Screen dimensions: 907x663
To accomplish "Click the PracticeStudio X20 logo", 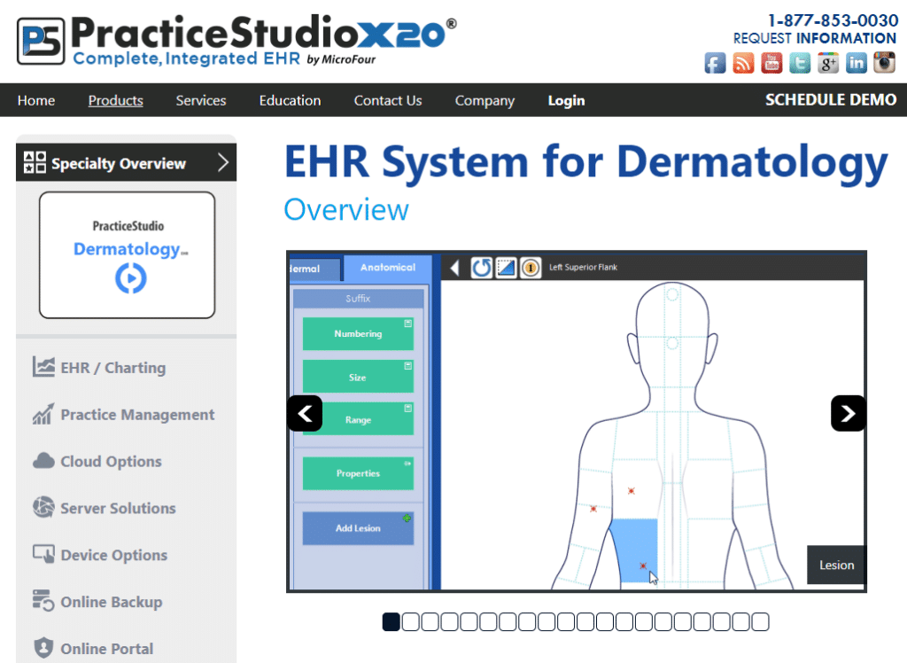I will (236, 40).
